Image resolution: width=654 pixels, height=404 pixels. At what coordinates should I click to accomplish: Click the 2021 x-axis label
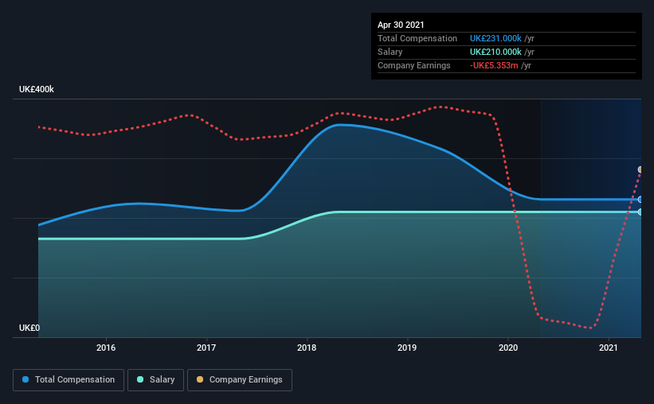pos(608,348)
